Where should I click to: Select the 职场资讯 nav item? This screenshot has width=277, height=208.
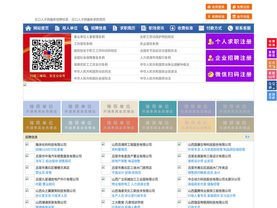click(156, 28)
